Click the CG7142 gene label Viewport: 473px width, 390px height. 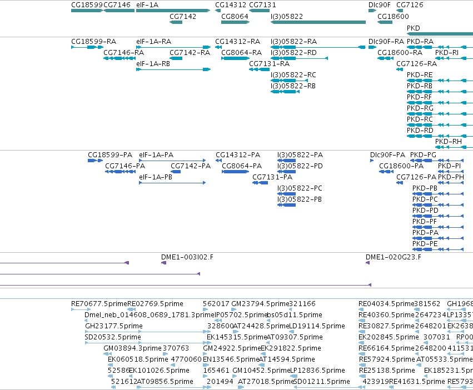(183, 16)
